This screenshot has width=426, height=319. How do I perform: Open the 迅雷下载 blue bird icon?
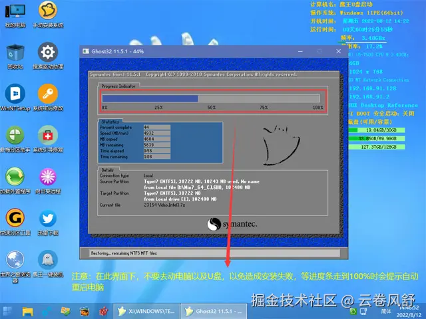click(48, 222)
